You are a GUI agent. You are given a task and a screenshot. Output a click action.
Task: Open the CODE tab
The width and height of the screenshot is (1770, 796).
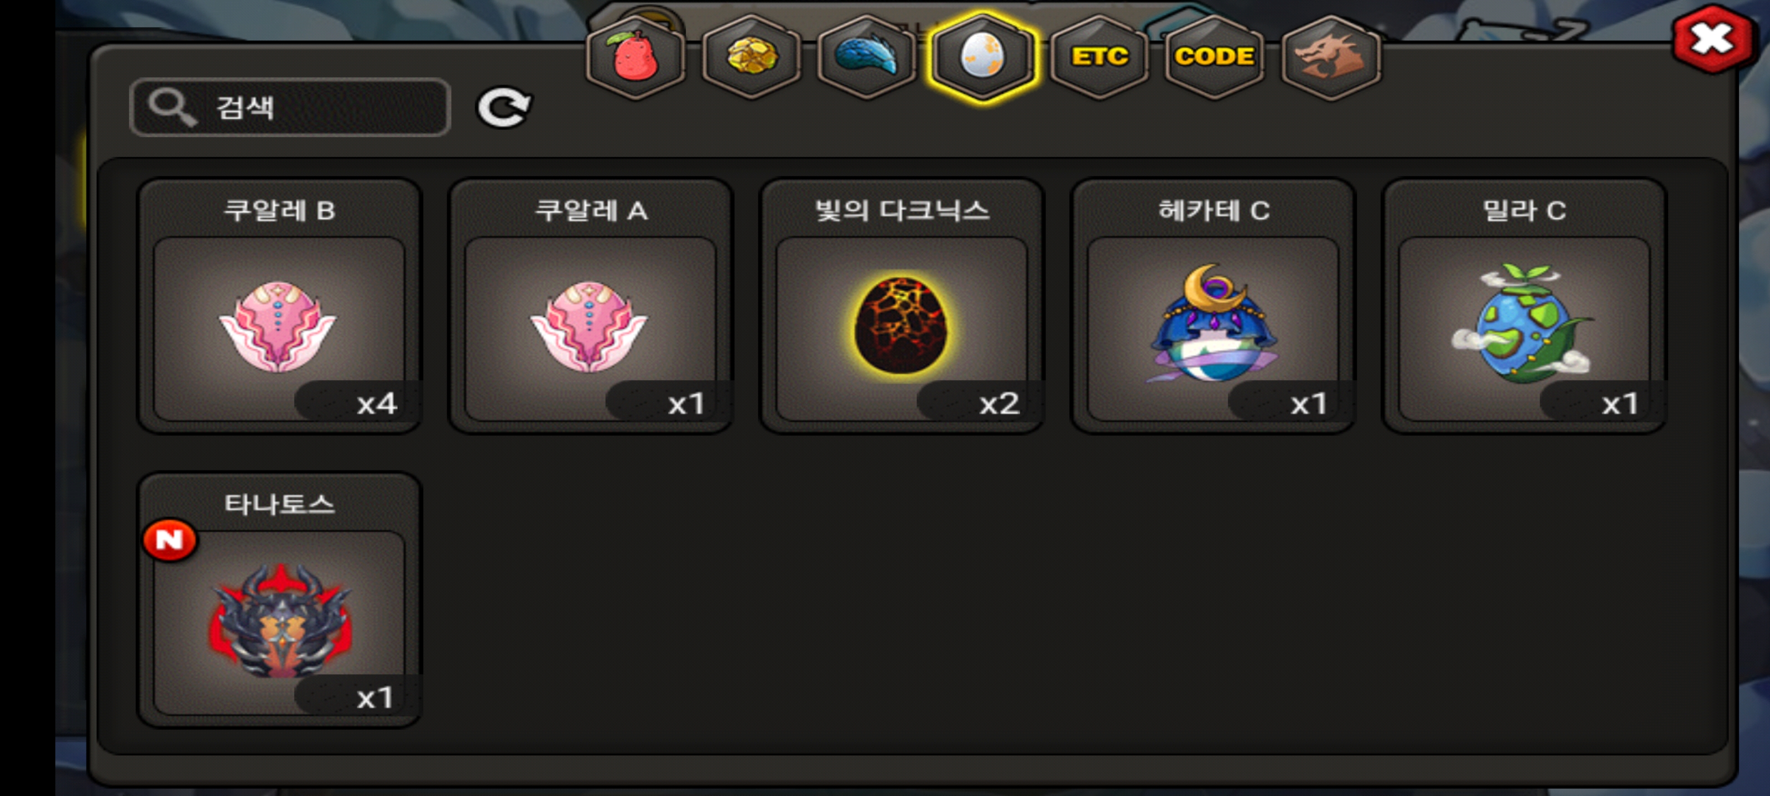click(1215, 57)
